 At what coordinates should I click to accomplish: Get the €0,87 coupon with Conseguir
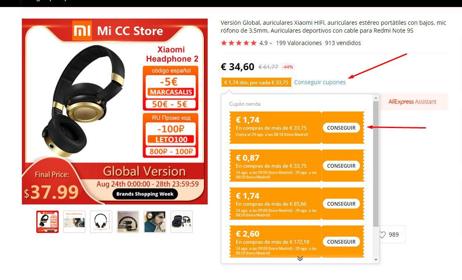[x=341, y=166]
